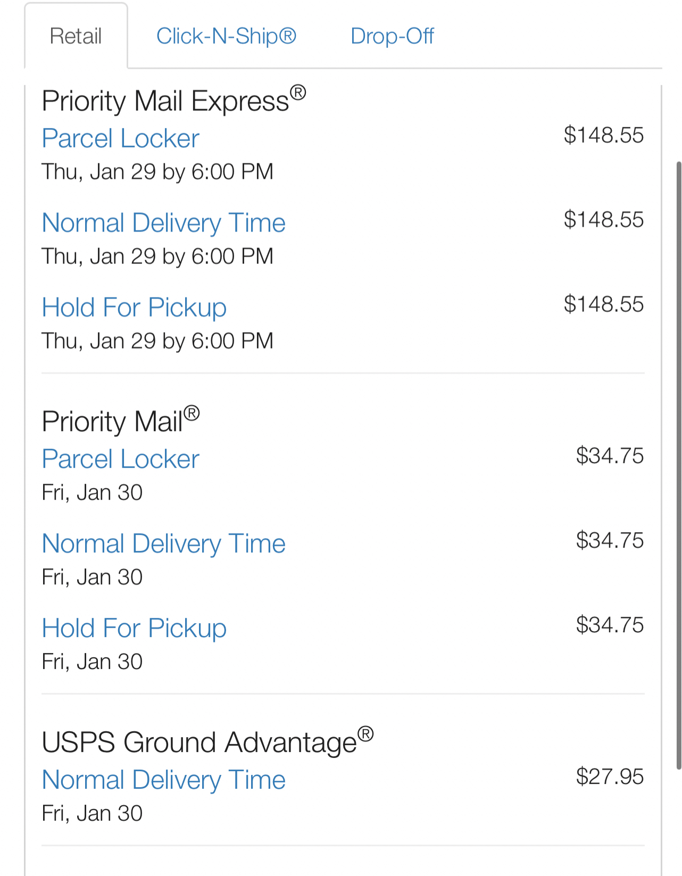Click the $34.75 Priority Mail Hold For Pickup link
The height and width of the screenshot is (876, 682).
tap(135, 628)
